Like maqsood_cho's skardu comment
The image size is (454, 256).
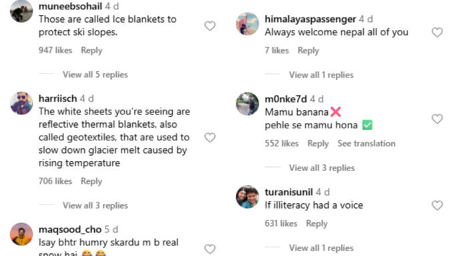210,249
